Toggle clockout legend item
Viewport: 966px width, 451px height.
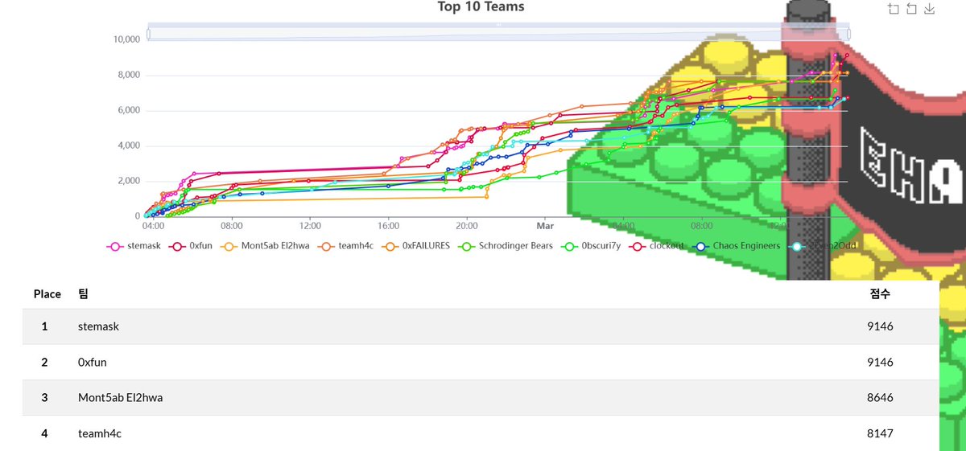[x=657, y=246]
